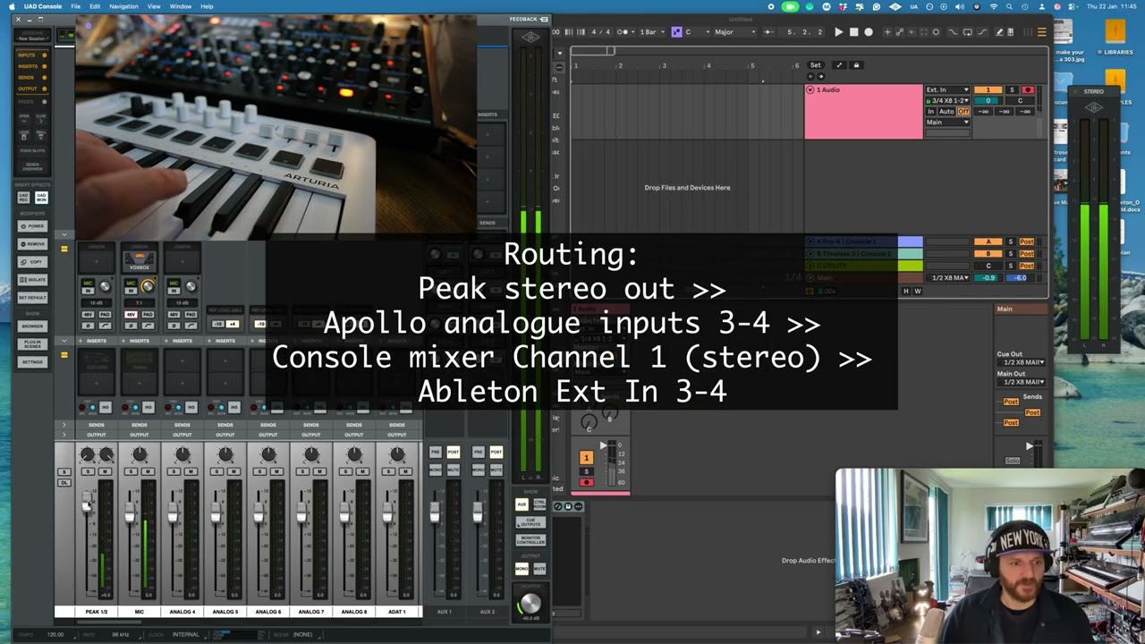Open the Major scale dropdown
This screenshot has height=644, width=1145.
tap(735, 32)
